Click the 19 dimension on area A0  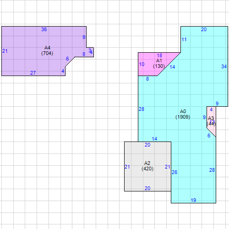pyautogui.click(x=193, y=200)
